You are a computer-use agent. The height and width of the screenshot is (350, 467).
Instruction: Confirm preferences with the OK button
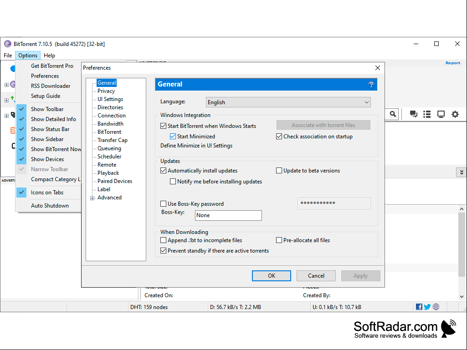click(272, 276)
